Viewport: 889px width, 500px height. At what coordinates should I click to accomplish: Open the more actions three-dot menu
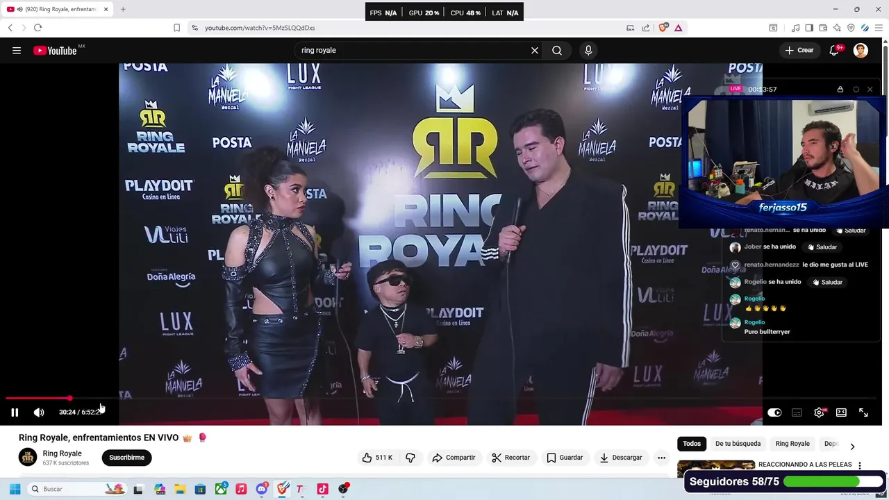pyautogui.click(x=661, y=458)
